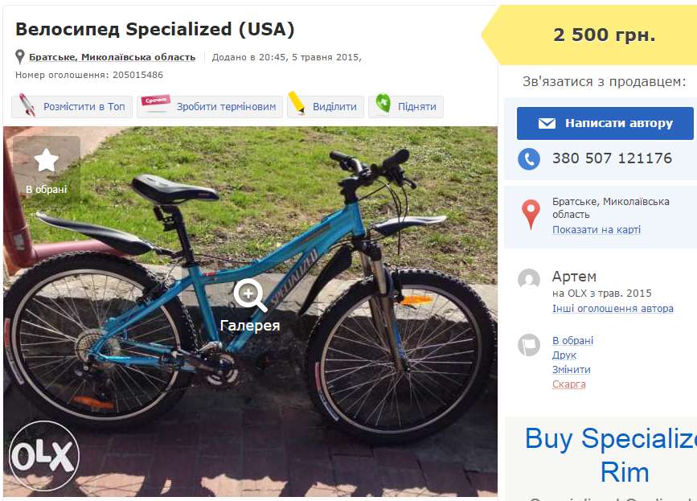Click the grey flag icon
The image size is (697, 501).
tap(529, 345)
